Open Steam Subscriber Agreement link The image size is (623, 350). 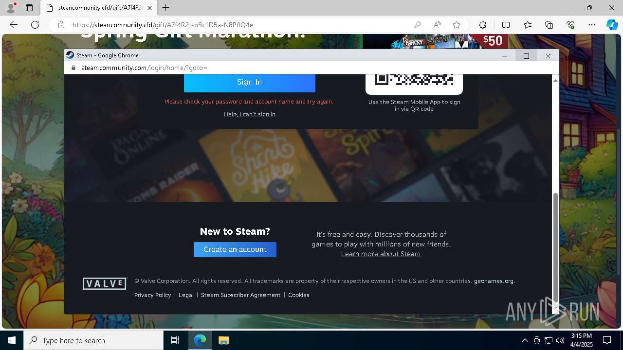240,295
